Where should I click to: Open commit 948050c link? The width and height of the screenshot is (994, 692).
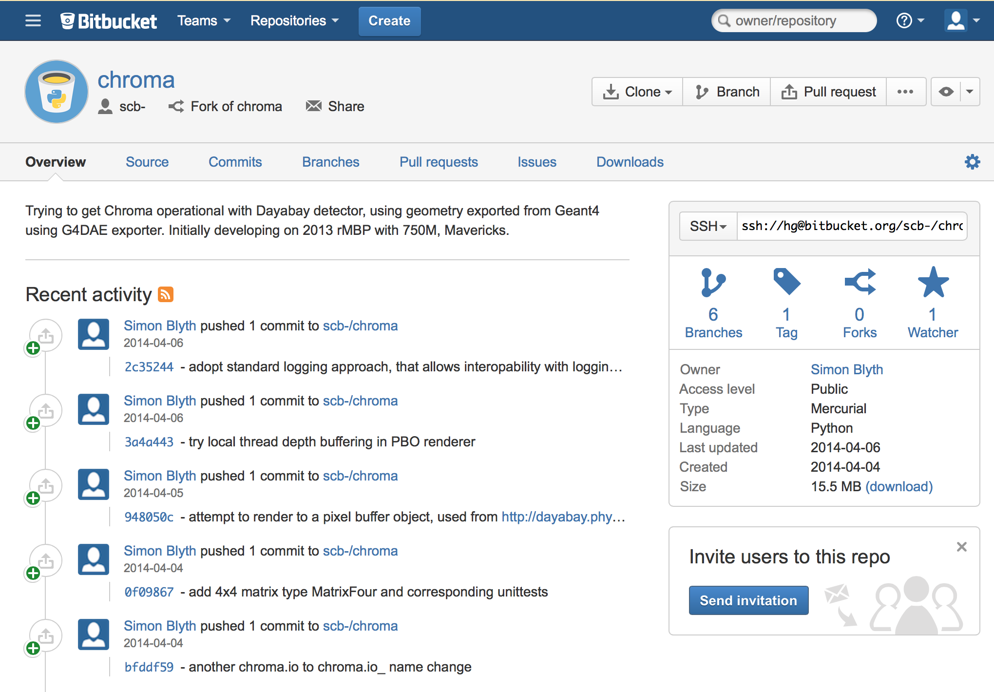point(149,517)
